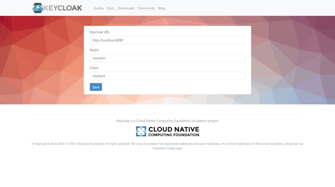This screenshot has width=335, height=187.
Task: Focus the Keycloak URL input field
Action: click(167, 40)
